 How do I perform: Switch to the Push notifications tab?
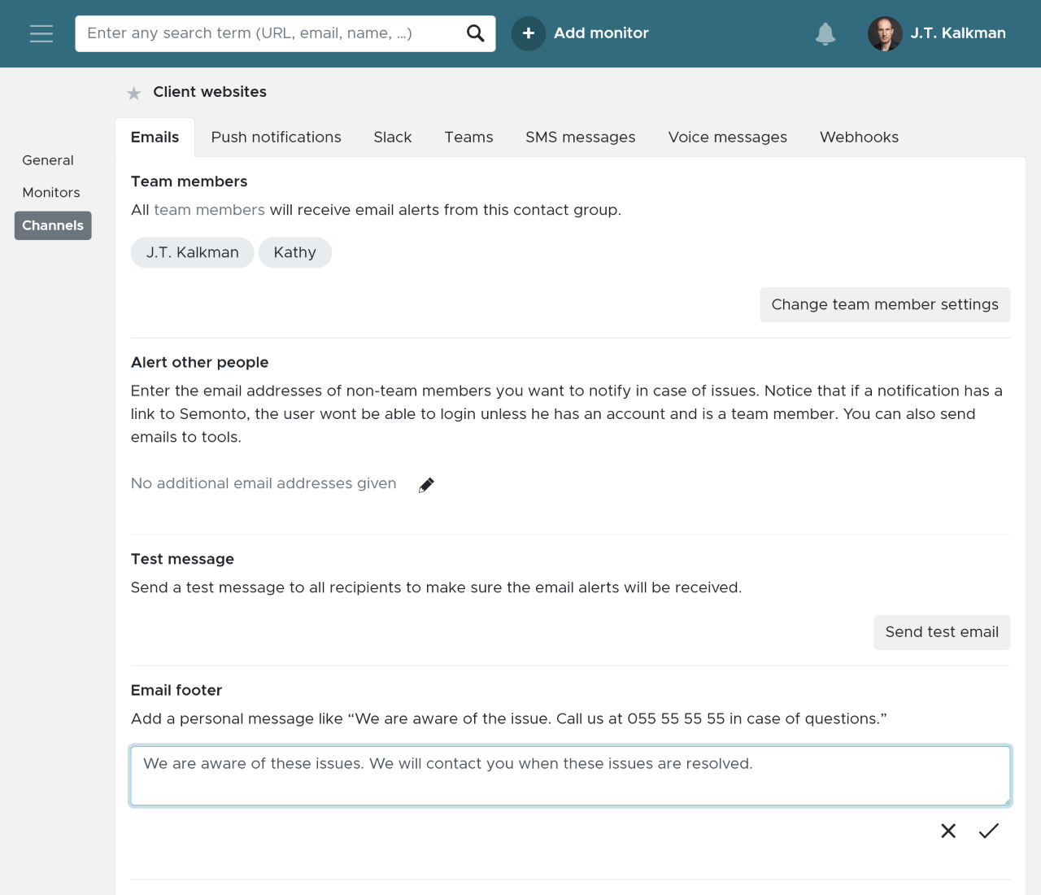277,138
